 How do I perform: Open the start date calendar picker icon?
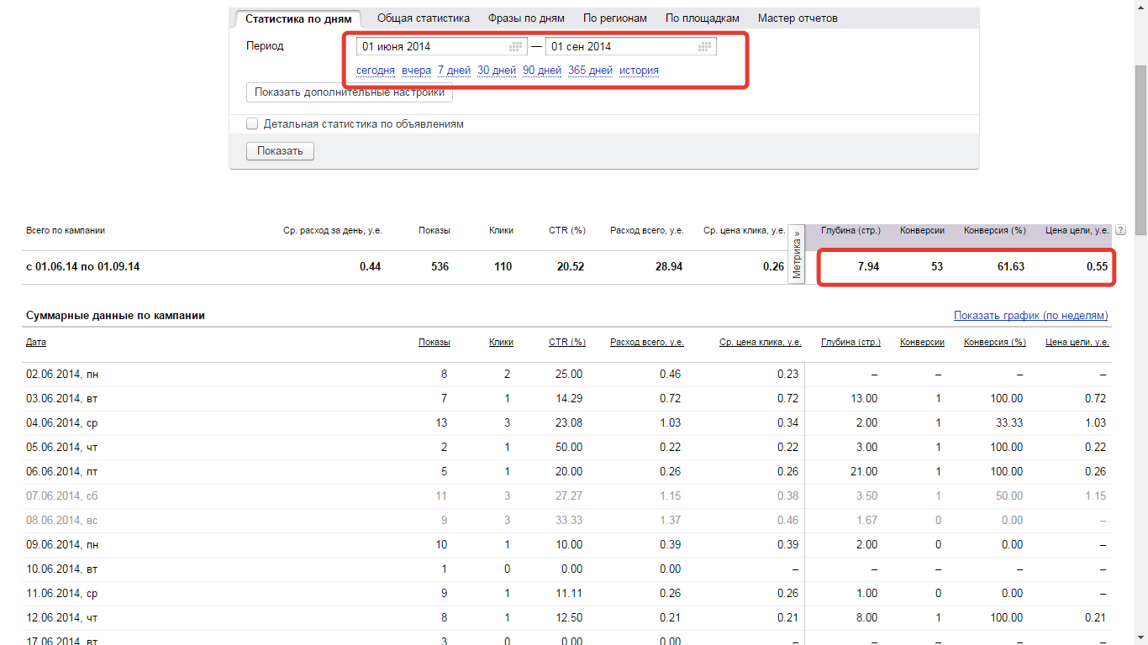coord(515,46)
